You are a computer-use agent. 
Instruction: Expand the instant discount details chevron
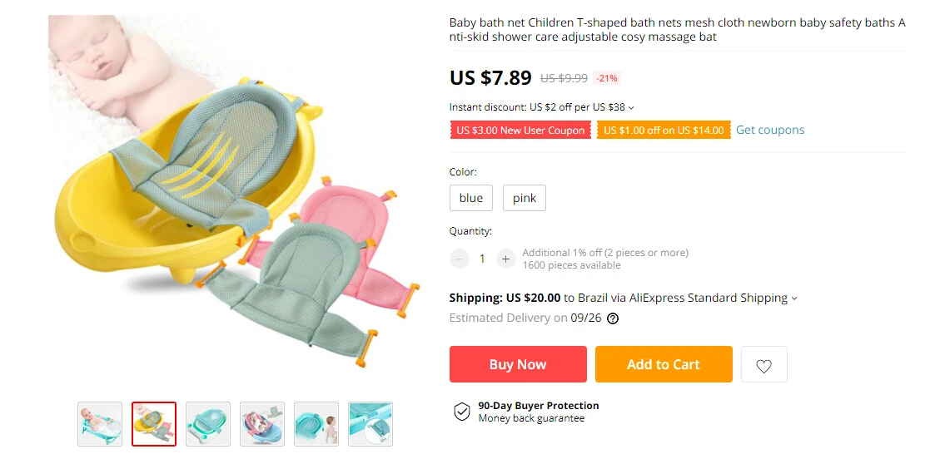[631, 108]
